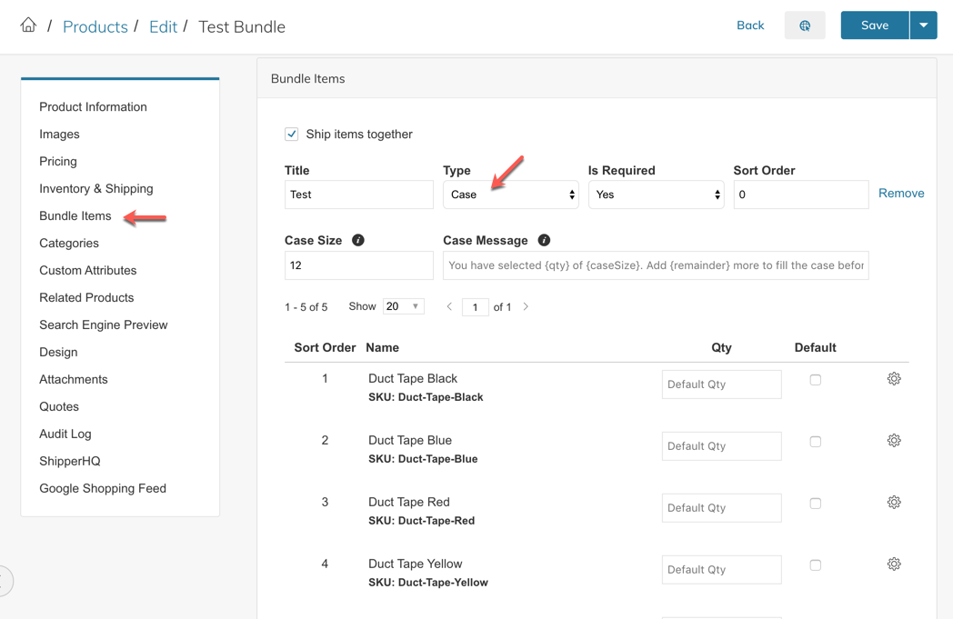Open Pricing section in sidebar

(x=58, y=162)
